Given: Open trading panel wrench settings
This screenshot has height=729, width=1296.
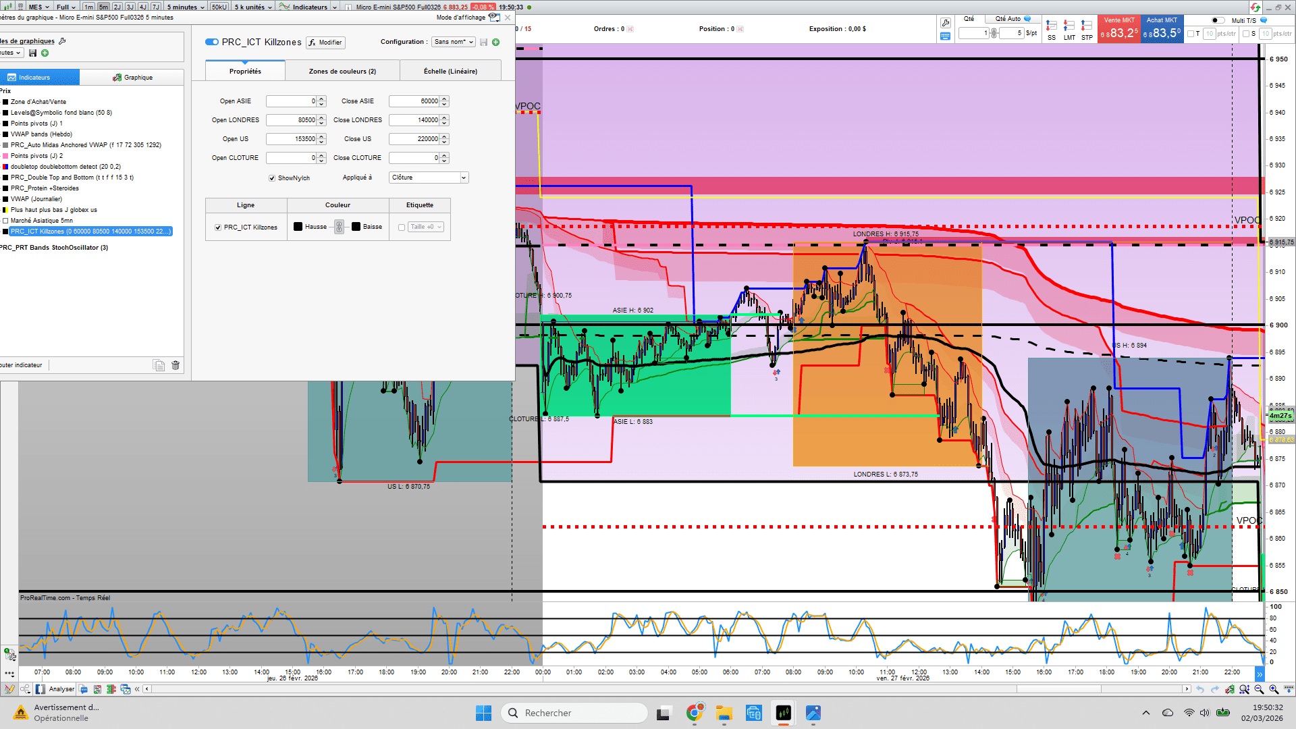Looking at the screenshot, I should point(945,23).
